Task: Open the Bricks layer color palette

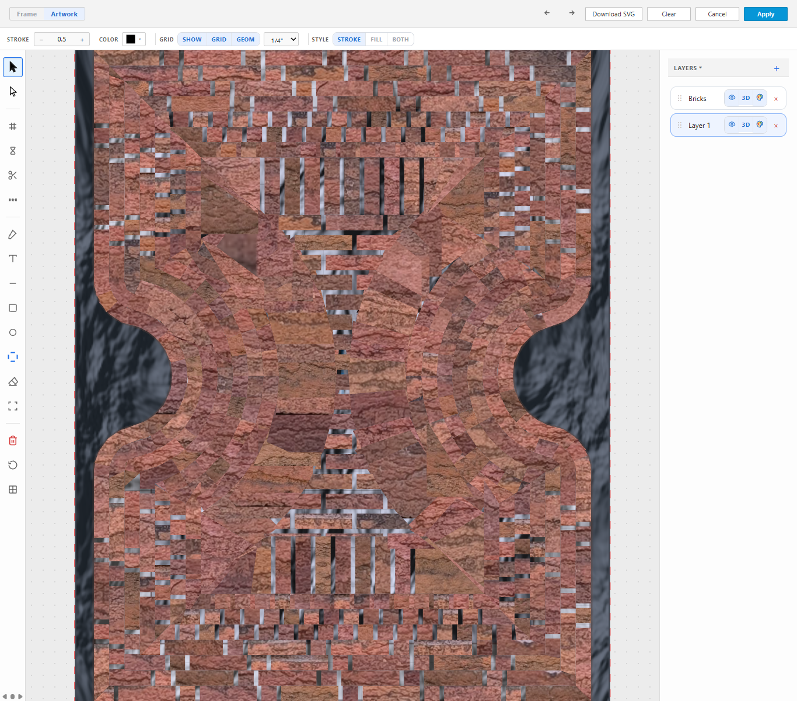Action: (x=760, y=98)
